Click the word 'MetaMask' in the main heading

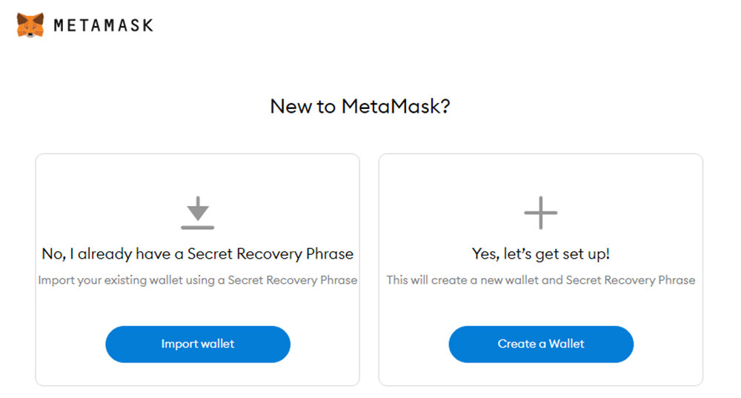[x=391, y=106]
